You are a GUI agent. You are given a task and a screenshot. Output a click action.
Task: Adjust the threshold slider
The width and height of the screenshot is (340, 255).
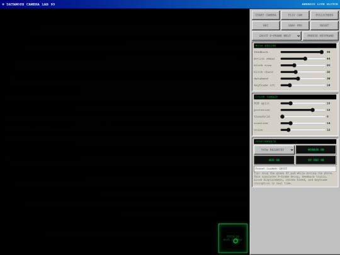[303, 116]
